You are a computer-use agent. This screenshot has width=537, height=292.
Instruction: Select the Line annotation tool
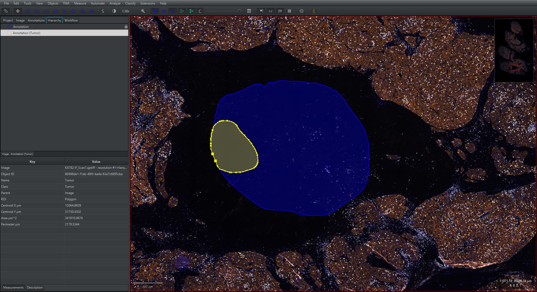click(x=46, y=11)
